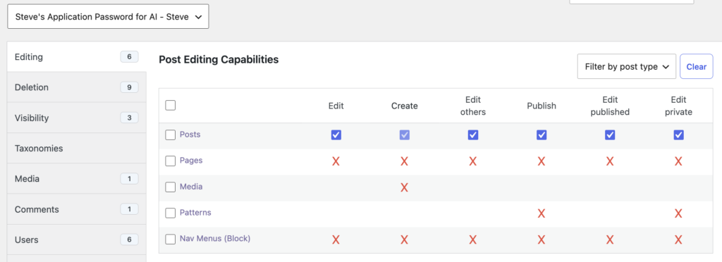Click the Visibility tab count badge 3

click(x=130, y=118)
